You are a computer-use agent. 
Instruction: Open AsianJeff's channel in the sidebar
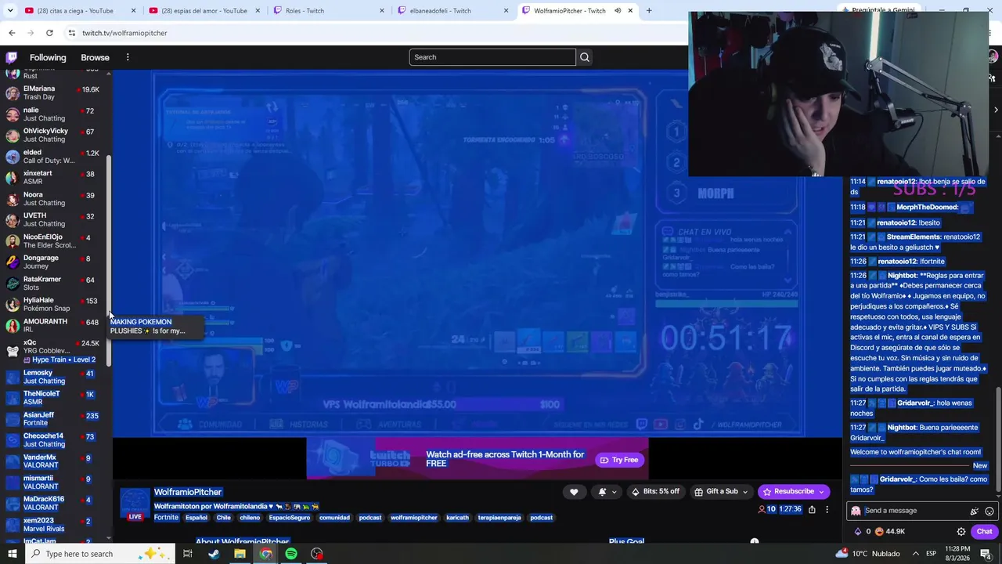[53, 419]
